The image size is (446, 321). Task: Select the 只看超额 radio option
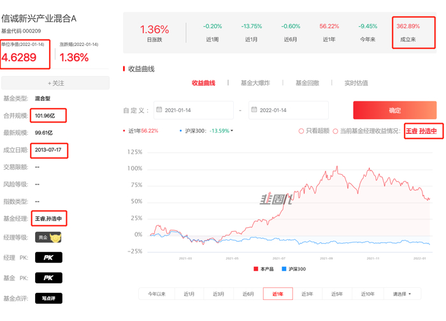pos(301,131)
